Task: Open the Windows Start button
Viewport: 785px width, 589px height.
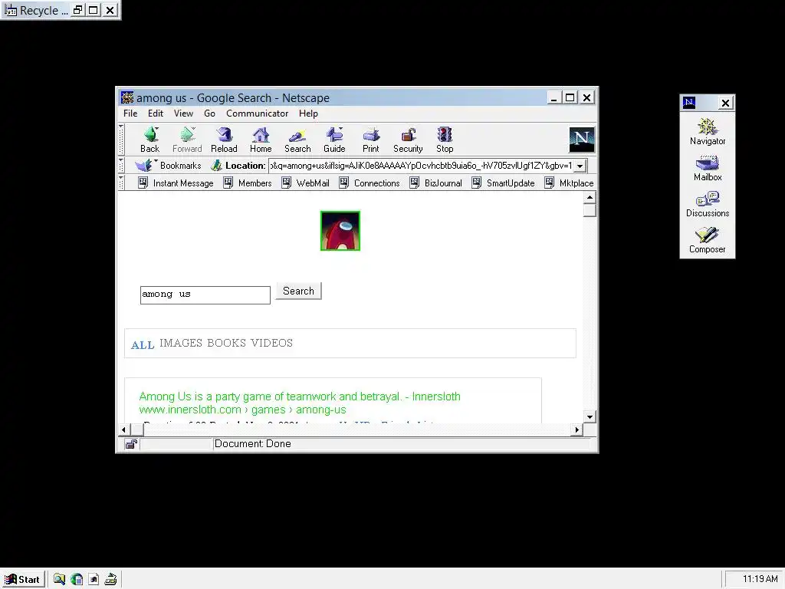Action: coord(23,579)
